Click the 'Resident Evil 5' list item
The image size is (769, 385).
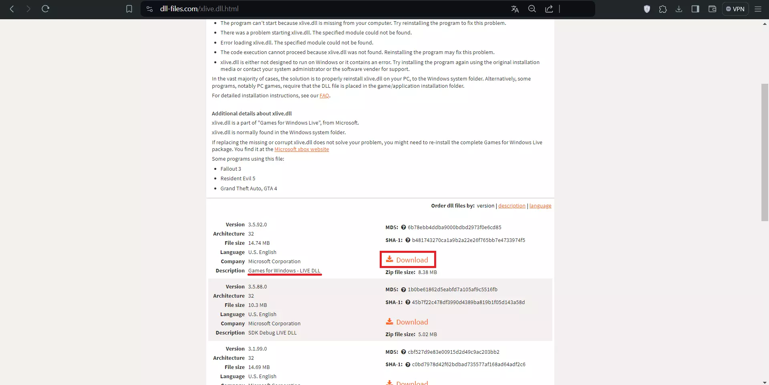point(238,179)
